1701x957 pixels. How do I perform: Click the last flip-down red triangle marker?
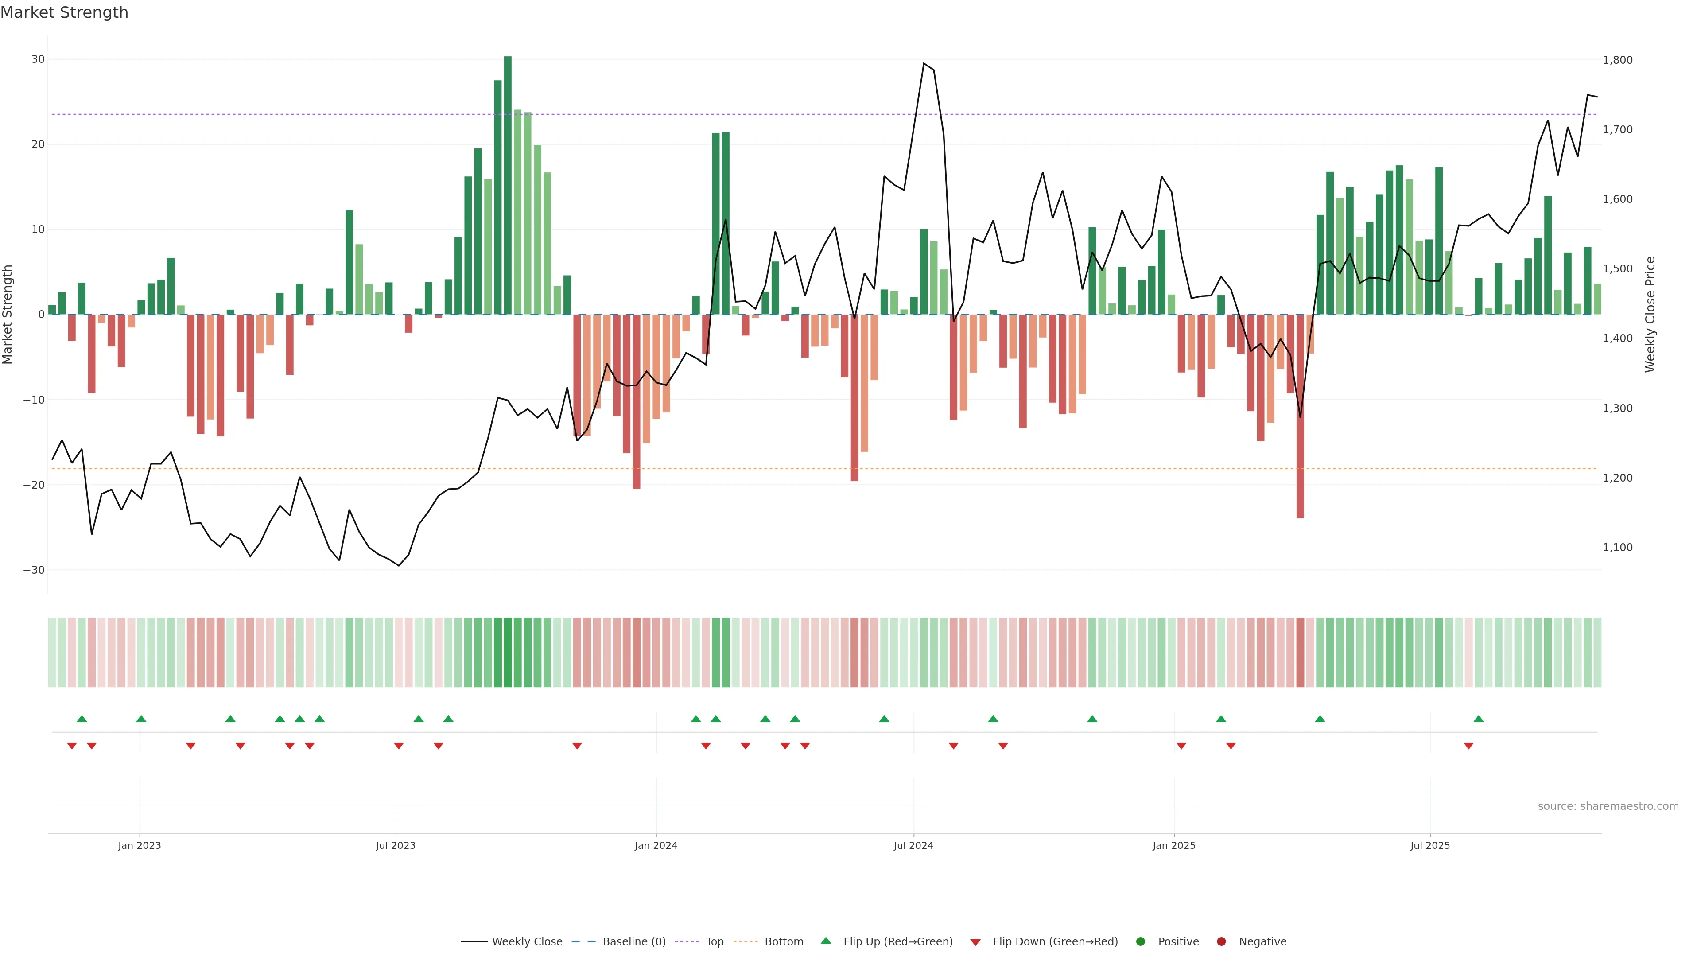coord(1468,746)
